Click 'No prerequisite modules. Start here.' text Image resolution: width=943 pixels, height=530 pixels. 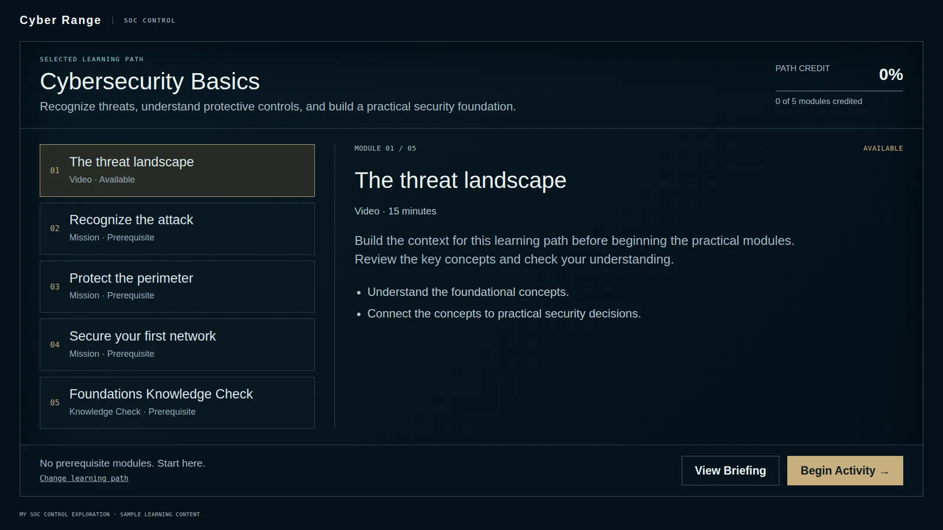pyautogui.click(x=123, y=463)
